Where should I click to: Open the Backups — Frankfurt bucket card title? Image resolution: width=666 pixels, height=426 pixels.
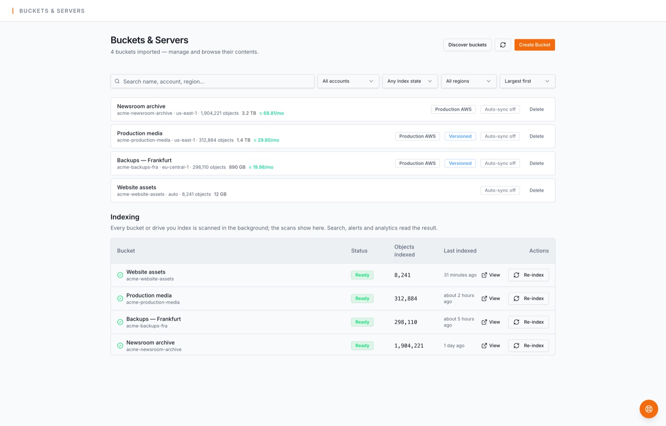pyautogui.click(x=144, y=161)
